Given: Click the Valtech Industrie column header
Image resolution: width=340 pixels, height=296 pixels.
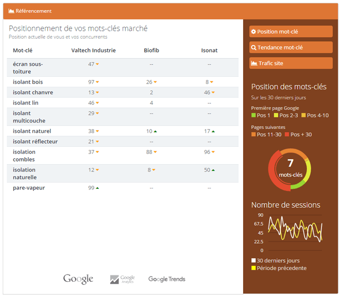Looking at the screenshot, I should (93, 51).
